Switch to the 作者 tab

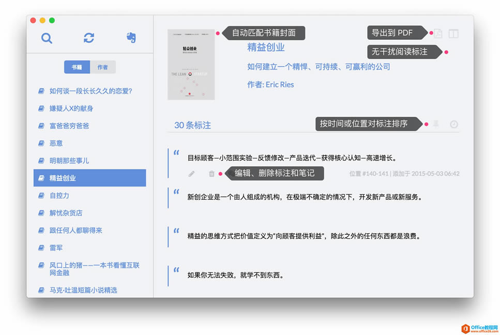pyautogui.click(x=103, y=67)
